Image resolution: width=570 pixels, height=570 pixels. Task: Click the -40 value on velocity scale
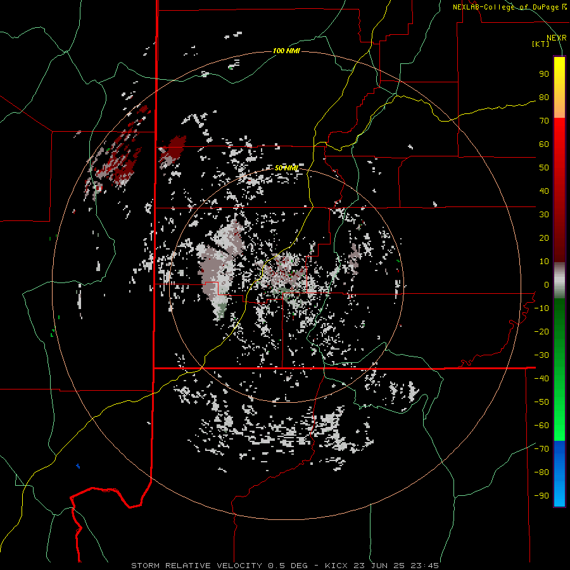coord(541,379)
